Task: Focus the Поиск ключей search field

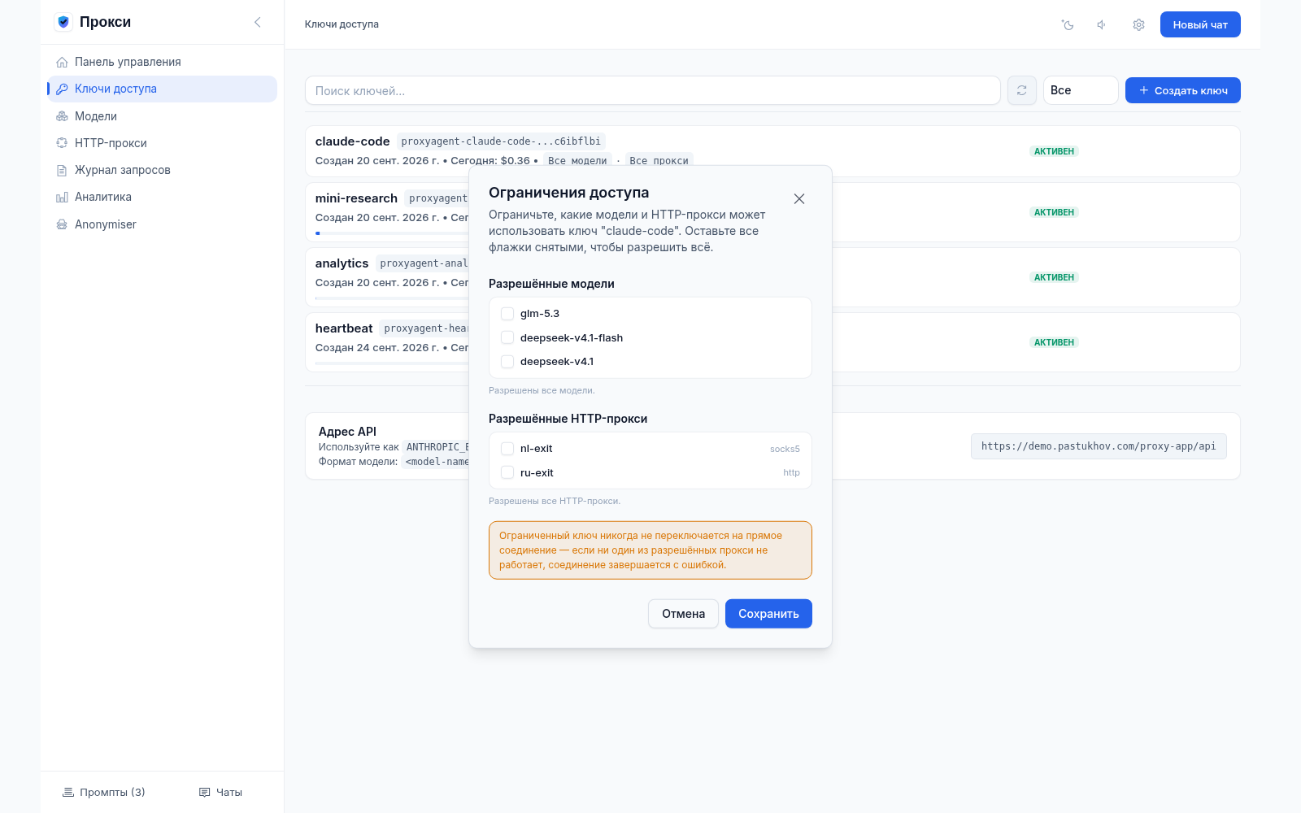Action: (653, 90)
